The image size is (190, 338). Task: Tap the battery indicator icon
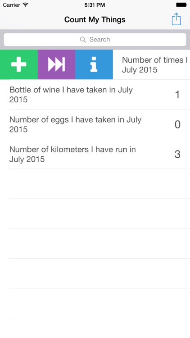click(181, 5)
